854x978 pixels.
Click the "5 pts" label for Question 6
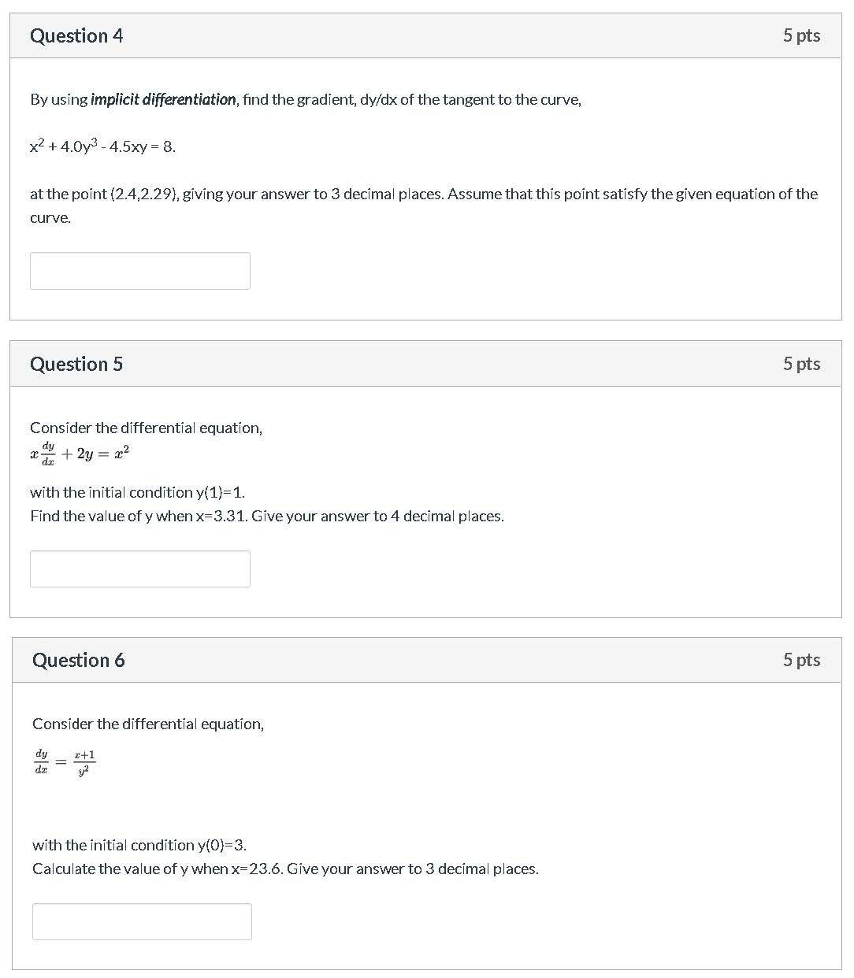click(x=801, y=660)
